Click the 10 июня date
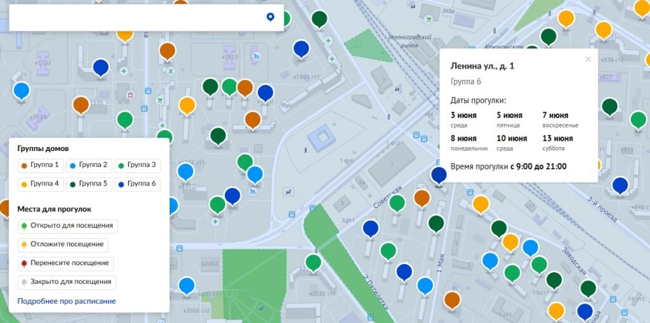Viewport: 650px width, 323px height. point(512,138)
